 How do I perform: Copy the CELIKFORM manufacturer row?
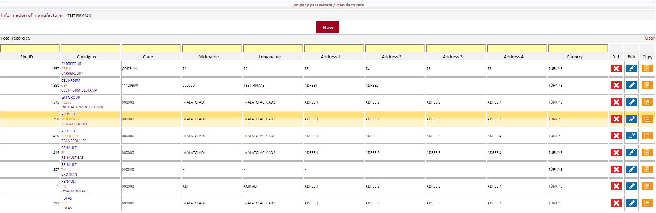point(647,85)
